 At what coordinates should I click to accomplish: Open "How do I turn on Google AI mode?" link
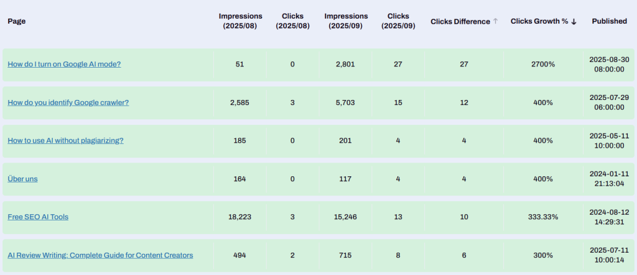click(64, 65)
